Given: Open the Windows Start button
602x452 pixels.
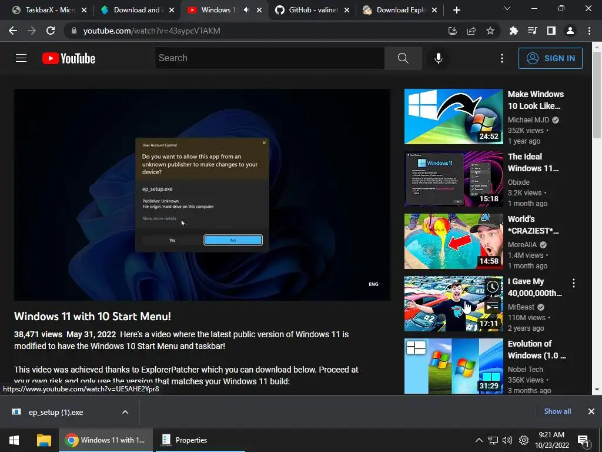Looking at the screenshot, I should pos(14,440).
